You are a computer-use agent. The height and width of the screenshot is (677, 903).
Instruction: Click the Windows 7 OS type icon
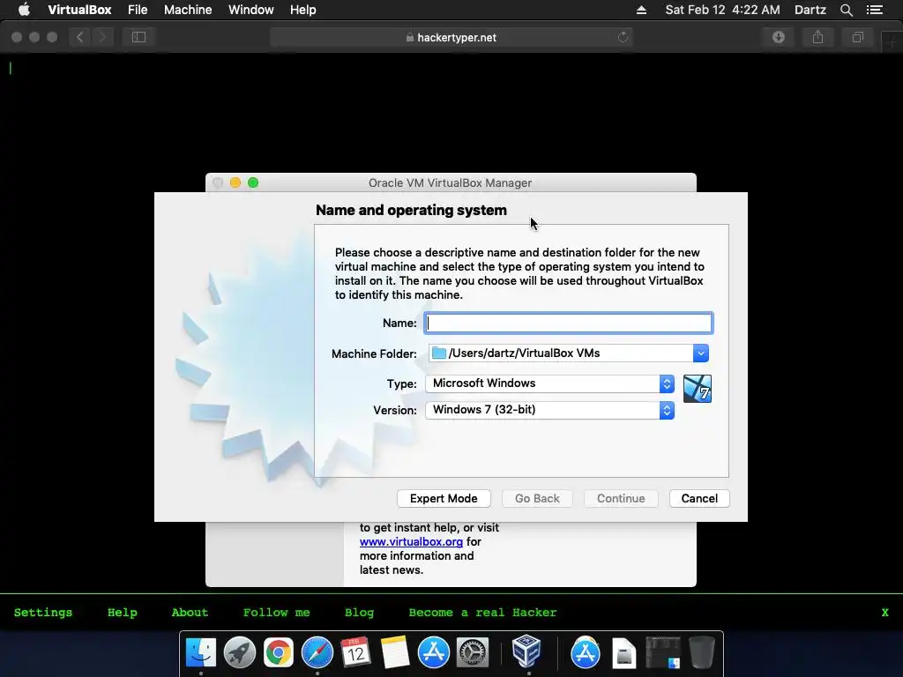coord(697,389)
